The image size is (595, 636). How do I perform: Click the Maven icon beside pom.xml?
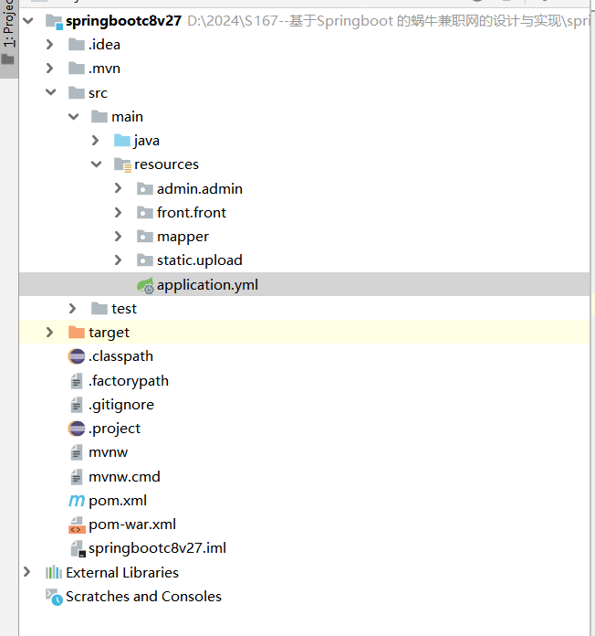77,501
